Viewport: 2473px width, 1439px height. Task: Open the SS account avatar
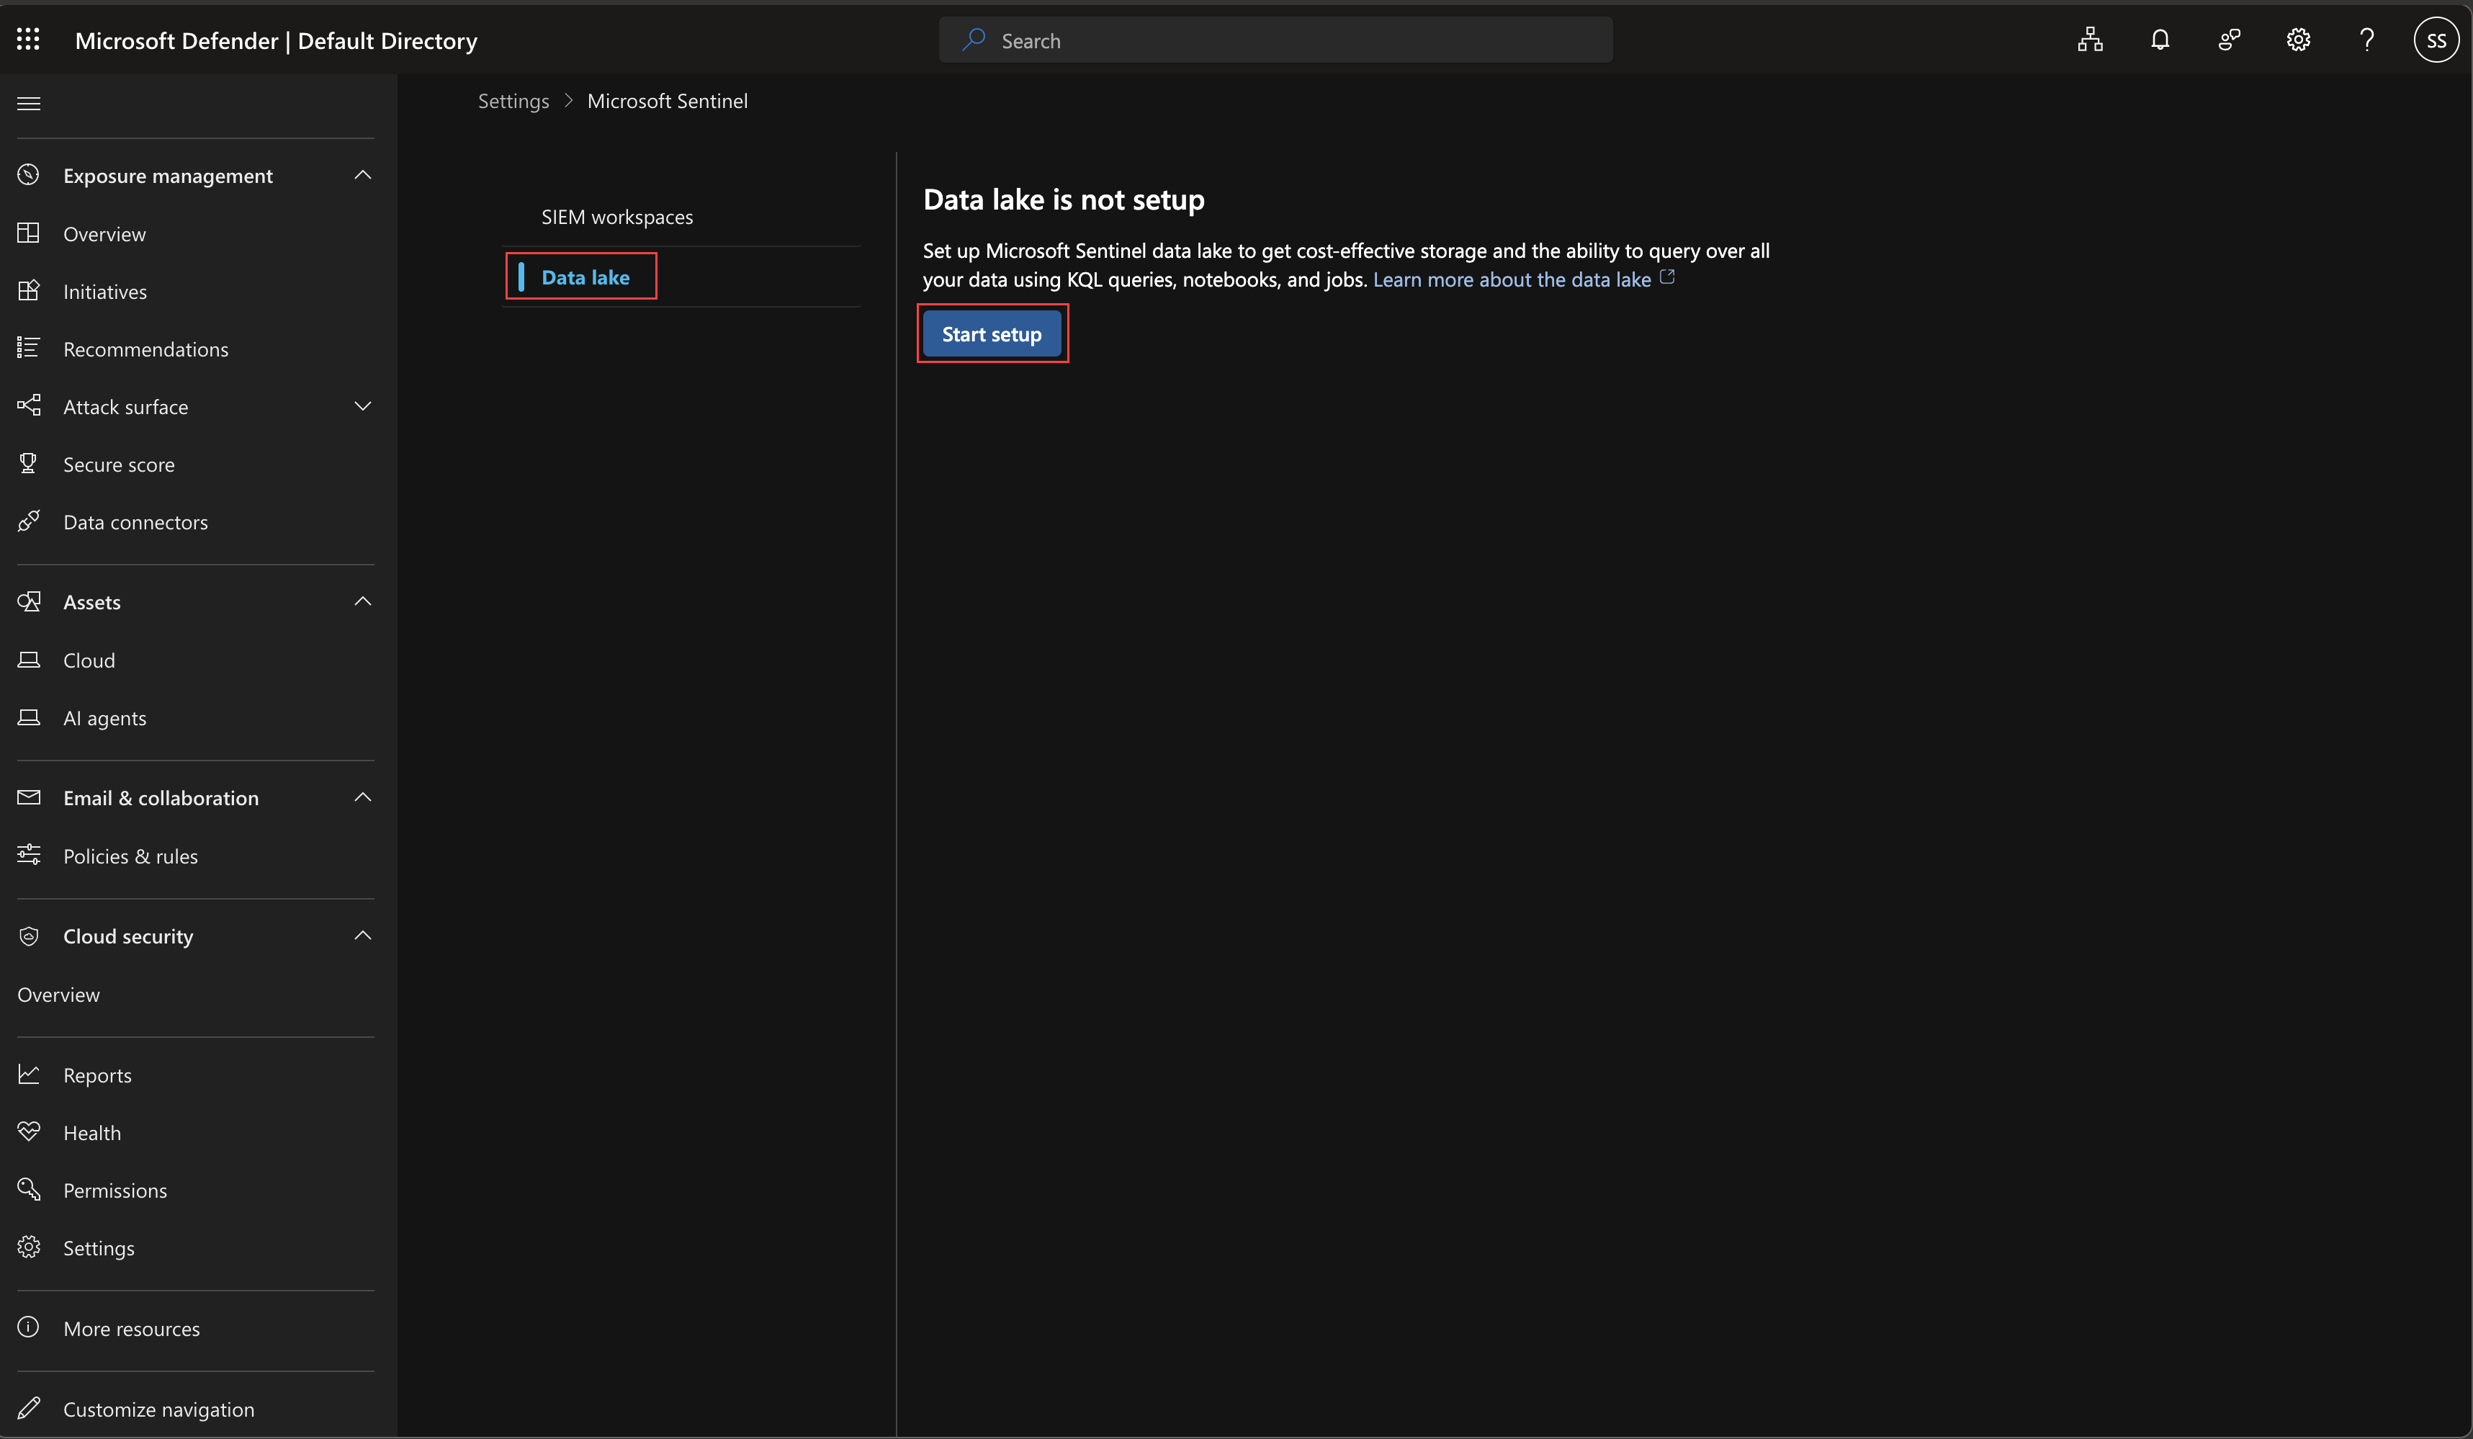click(2436, 40)
